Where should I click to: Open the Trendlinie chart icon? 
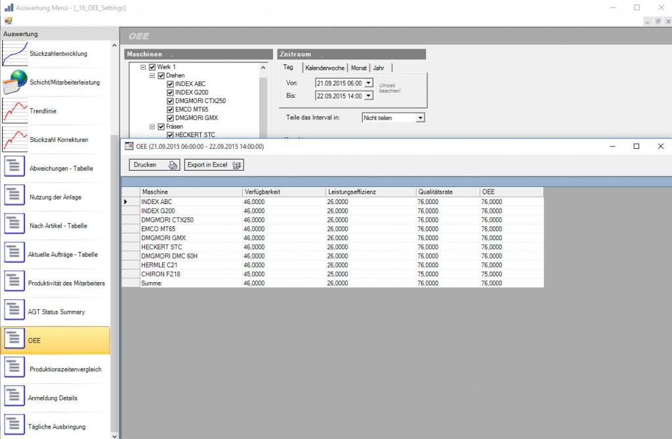(x=14, y=111)
